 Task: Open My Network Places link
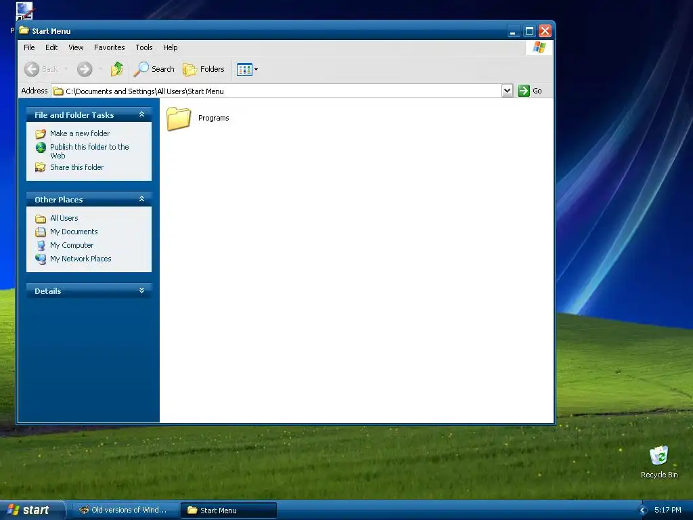[81, 259]
